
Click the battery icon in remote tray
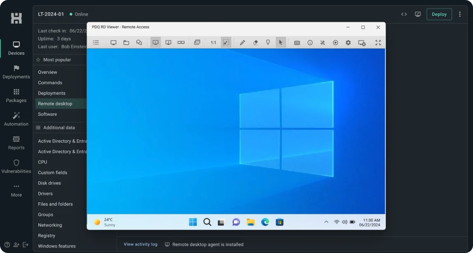point(352,222)
